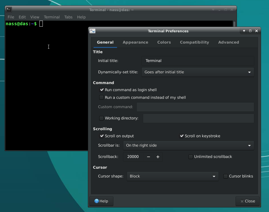Open the File menu in Terminal window
Screen dimensions: 269x212
click(x=11, y=17)
